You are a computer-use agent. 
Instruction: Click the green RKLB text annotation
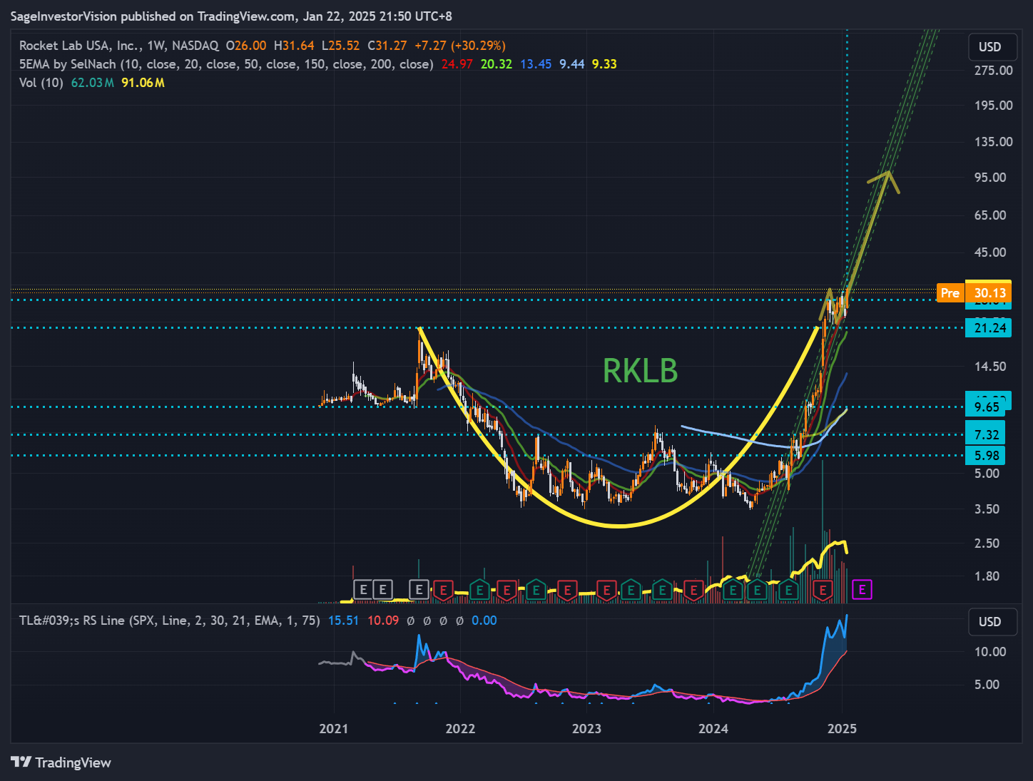[640, 371]
